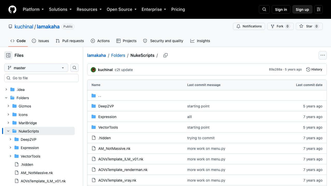Click the Icons folder icon in tree
This screenshot has width=331, height=186.
pos(14,115)
